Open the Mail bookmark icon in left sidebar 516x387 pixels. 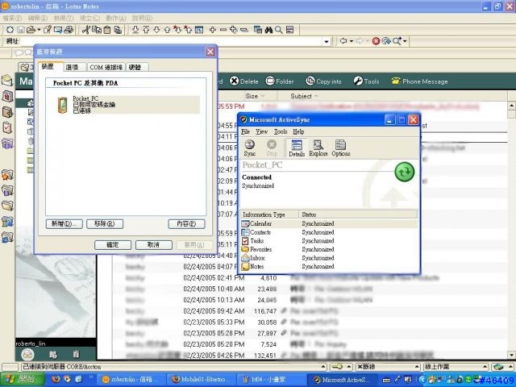7,81
